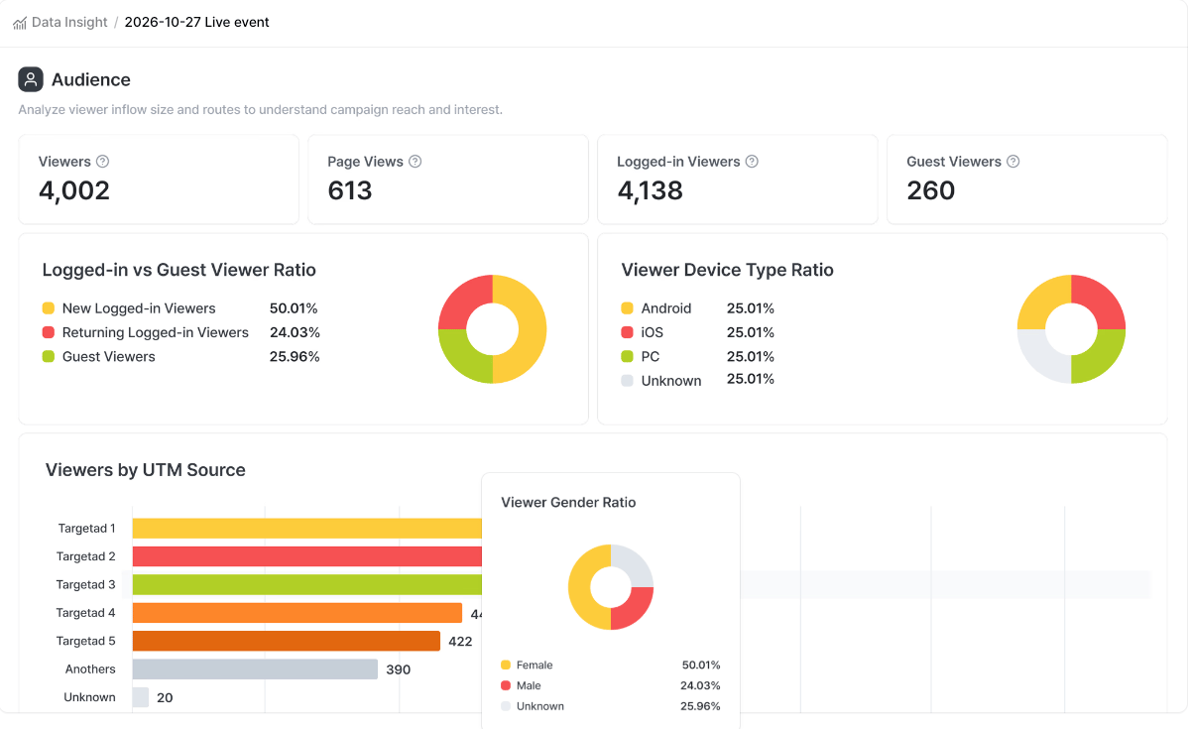Toggle New Logged-in Viewers legend item
Image resolution: width=1190 pixels, height=729 pixels.
click(138, 308)
